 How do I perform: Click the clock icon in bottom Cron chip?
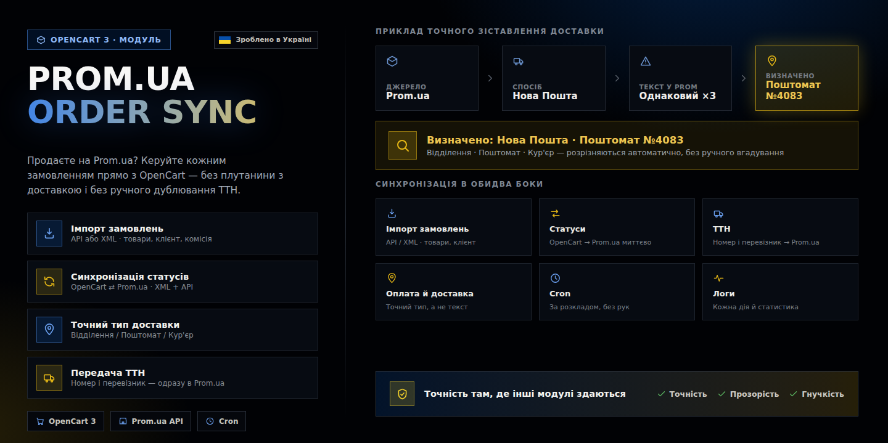(210, 421)
